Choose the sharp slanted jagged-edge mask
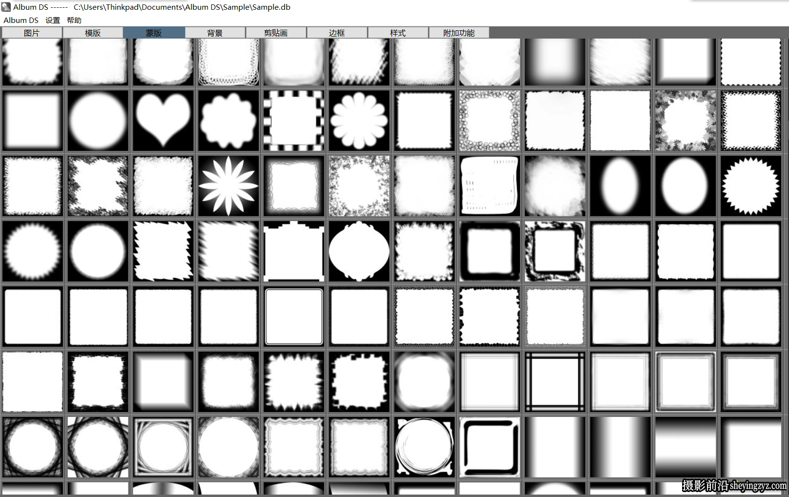The width and height of the screenshot is (789, 497). click(x=163, y=251)
